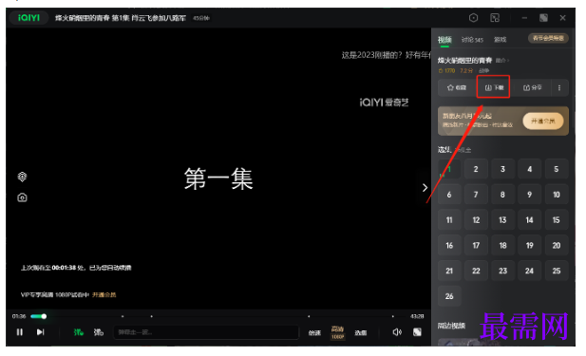
Task: Open the episode selection (选集) control
Action: click(361, 332)
